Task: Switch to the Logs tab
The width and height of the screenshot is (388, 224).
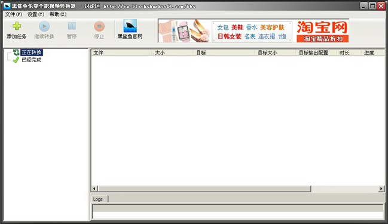Action: (99, 199)
